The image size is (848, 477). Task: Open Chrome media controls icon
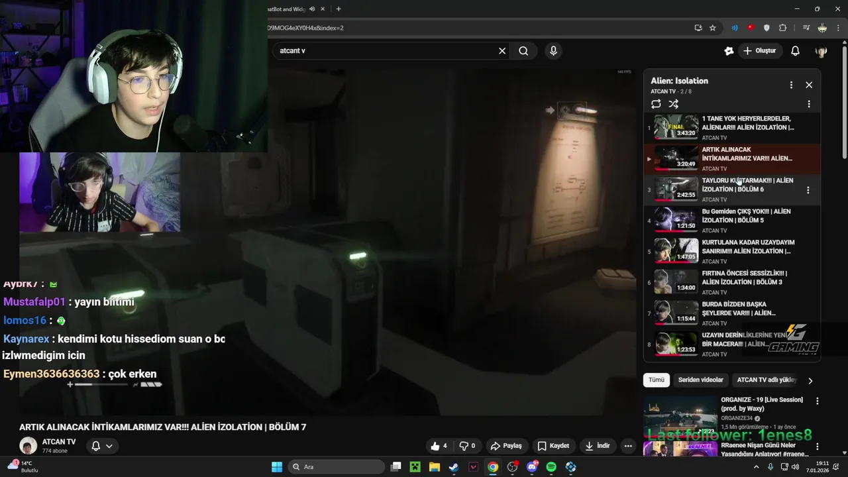pyautogui.click(x=806, y=28)
